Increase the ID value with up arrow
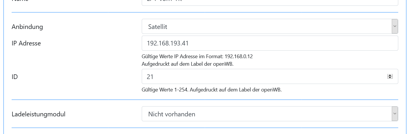This screenshot has width=409, height=134. click(390, 75)
